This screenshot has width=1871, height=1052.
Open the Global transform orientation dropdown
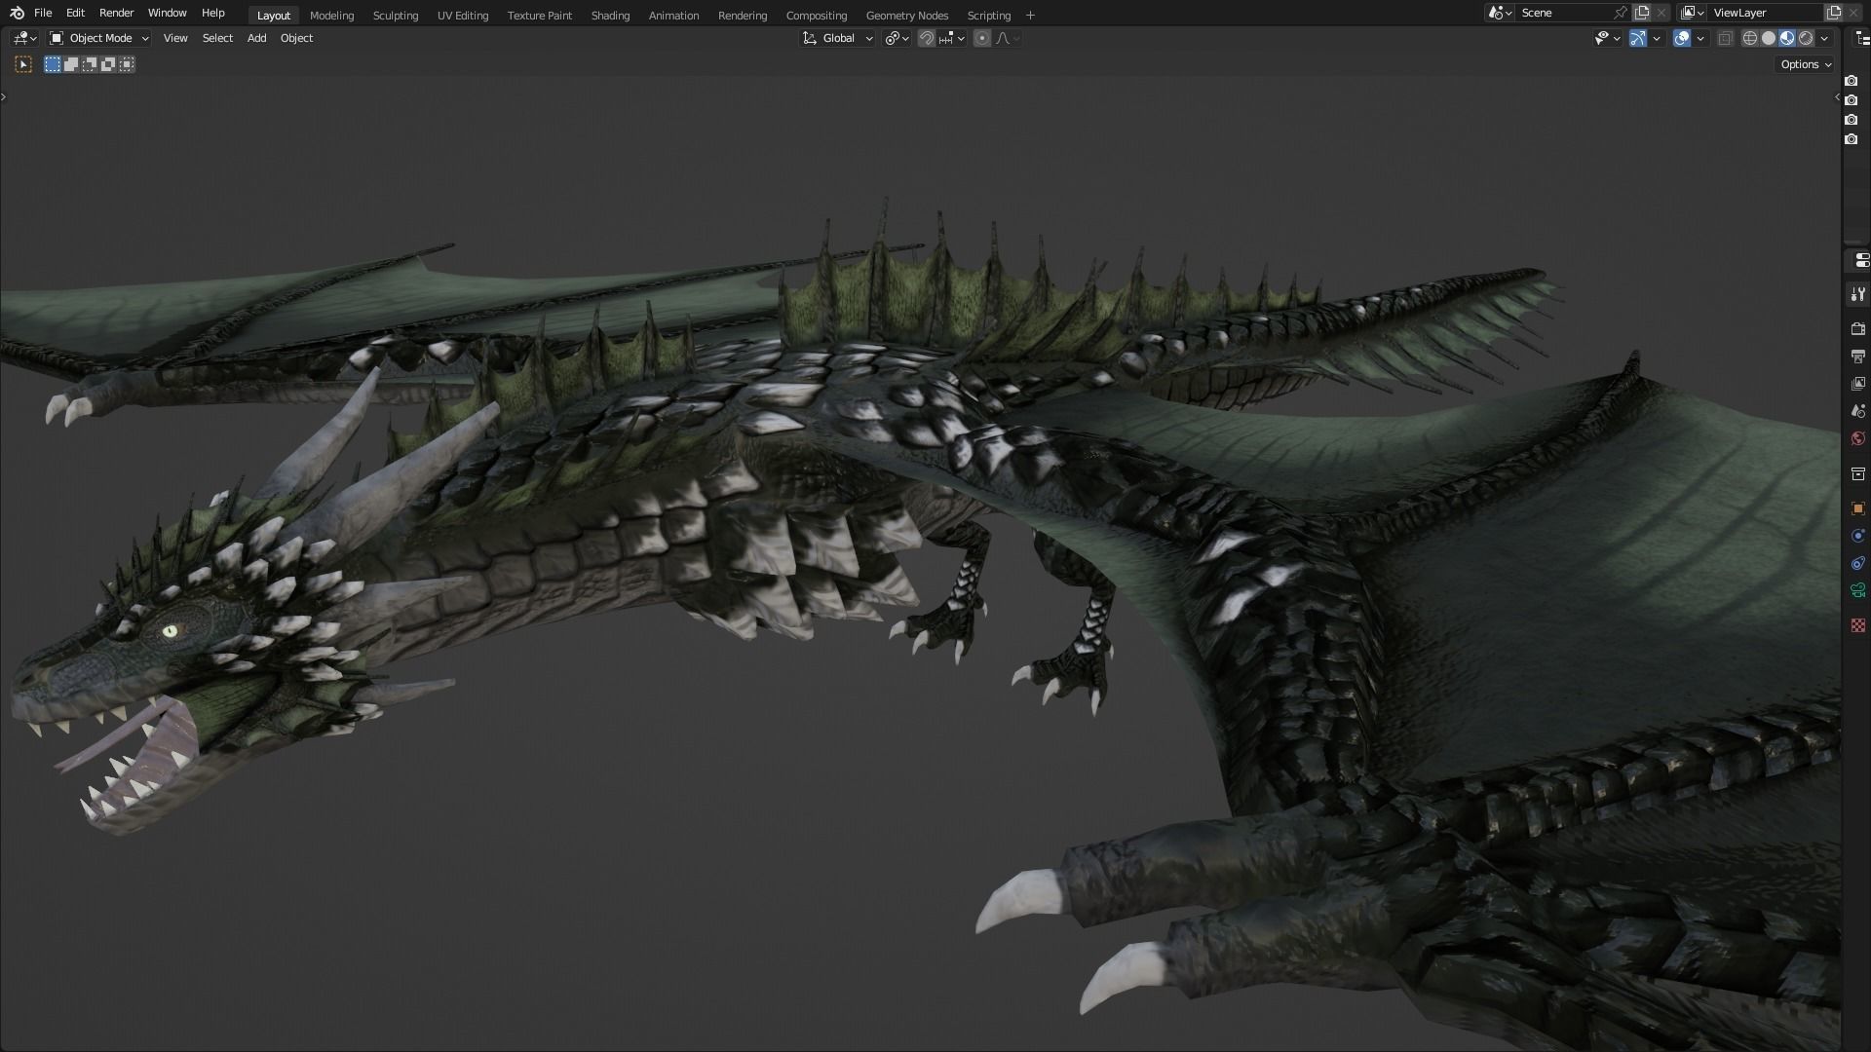pyautogui.click(x=838, y=38)
